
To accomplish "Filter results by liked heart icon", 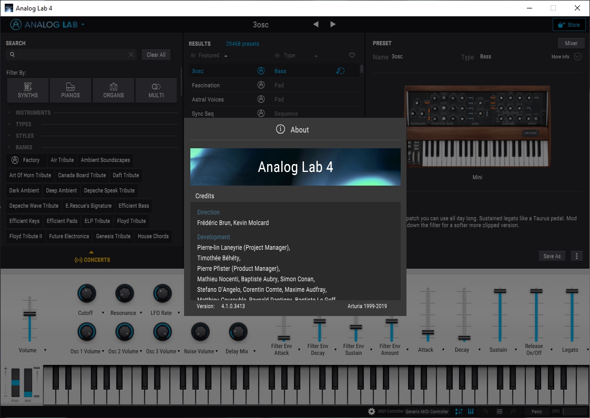I will (352, 55).
